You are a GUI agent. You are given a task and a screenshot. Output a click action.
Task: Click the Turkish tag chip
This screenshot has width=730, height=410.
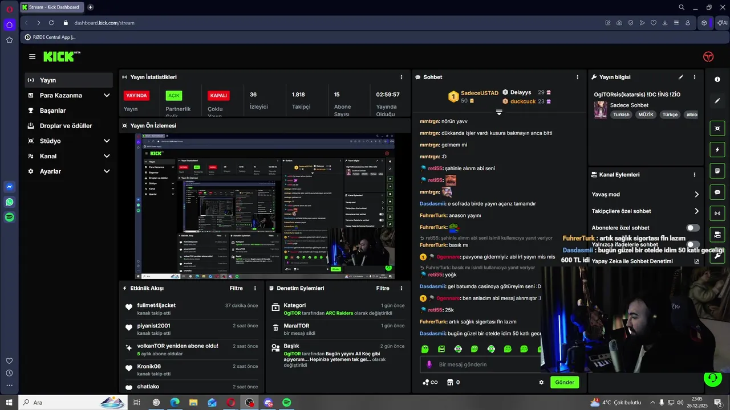tap(621, 114)
